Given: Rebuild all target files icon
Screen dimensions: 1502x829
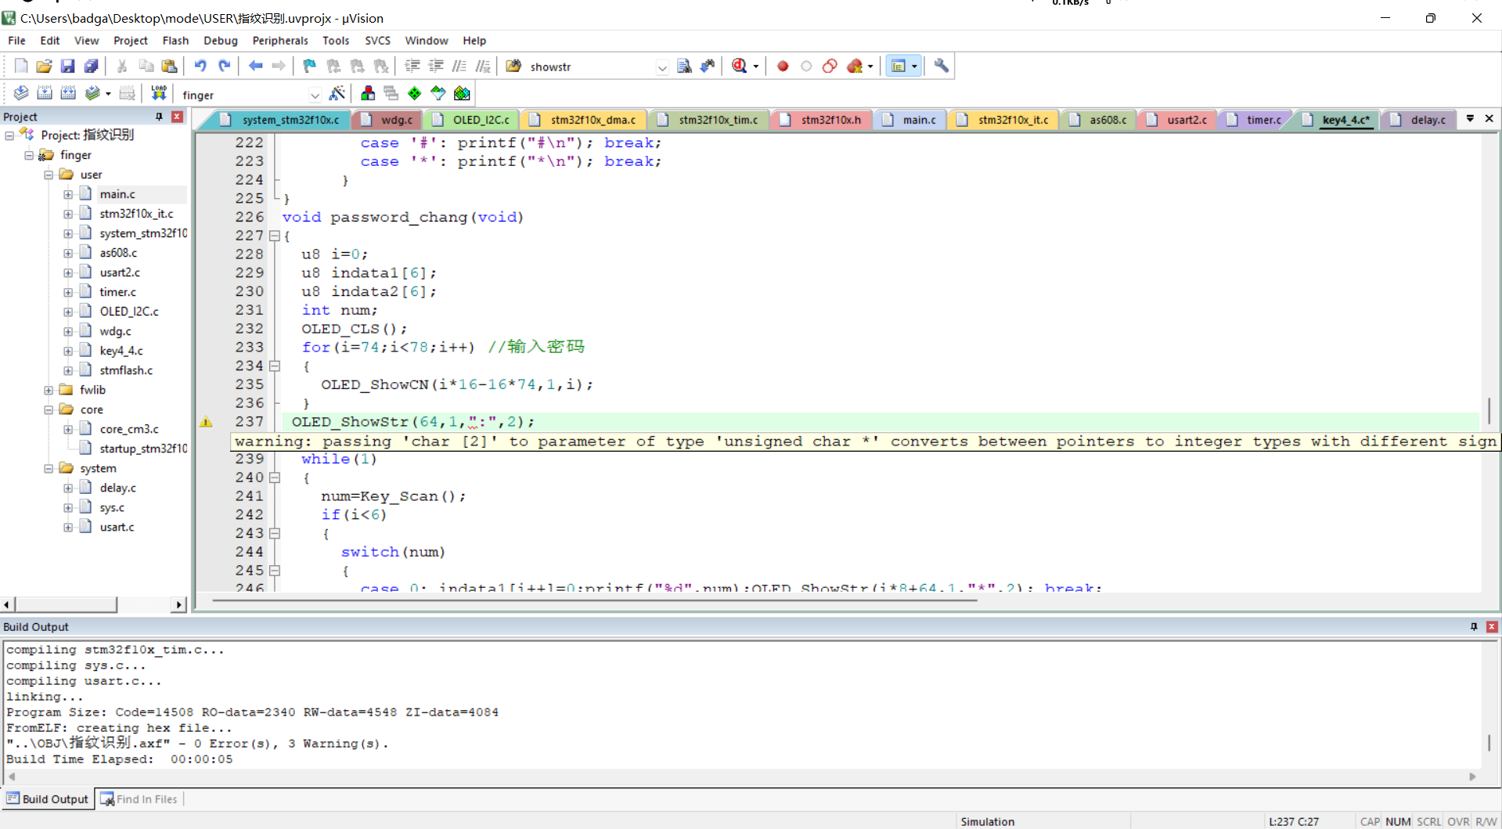Looking at the screenshot, I should tap(68, 94).
